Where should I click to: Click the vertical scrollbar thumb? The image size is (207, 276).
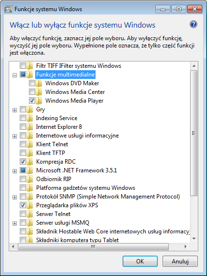coord(194,133)
